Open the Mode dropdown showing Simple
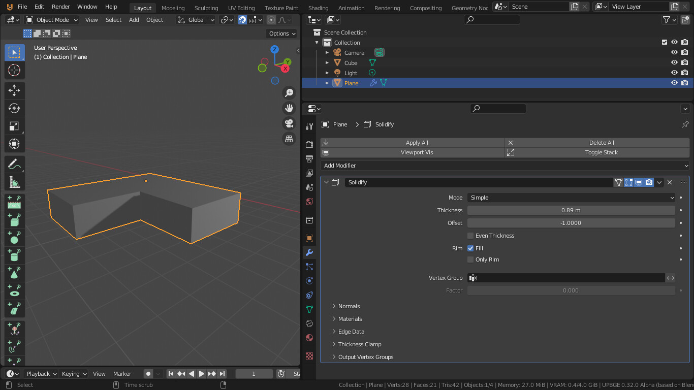 tap(571, 198)
